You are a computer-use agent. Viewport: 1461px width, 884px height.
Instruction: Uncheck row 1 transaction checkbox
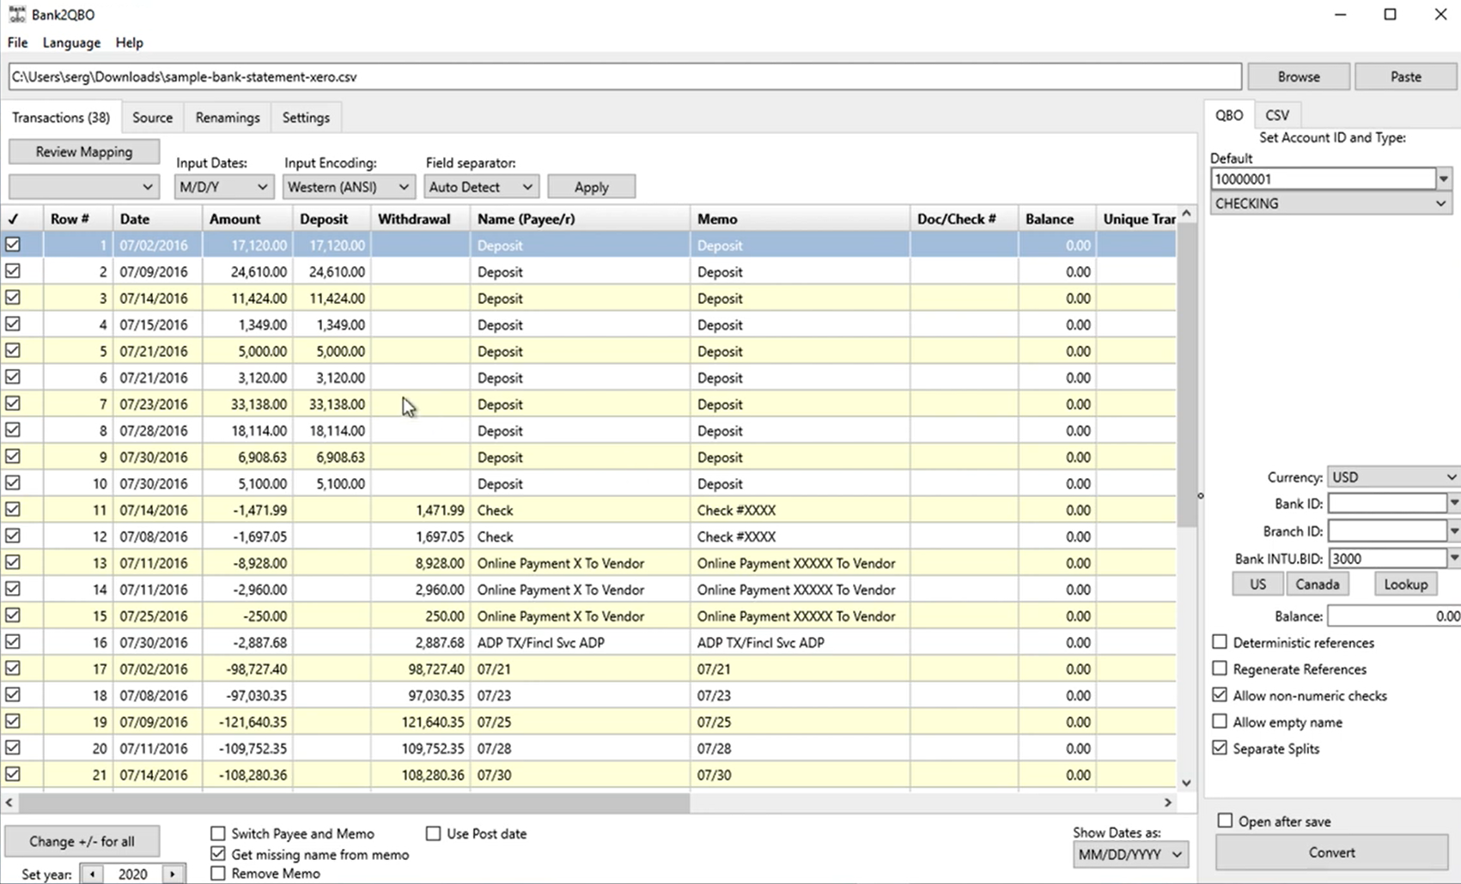[13, 245]
